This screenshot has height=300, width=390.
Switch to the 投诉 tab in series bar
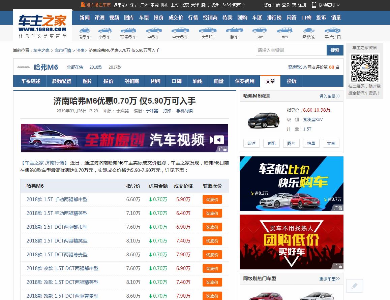point(291,81)
